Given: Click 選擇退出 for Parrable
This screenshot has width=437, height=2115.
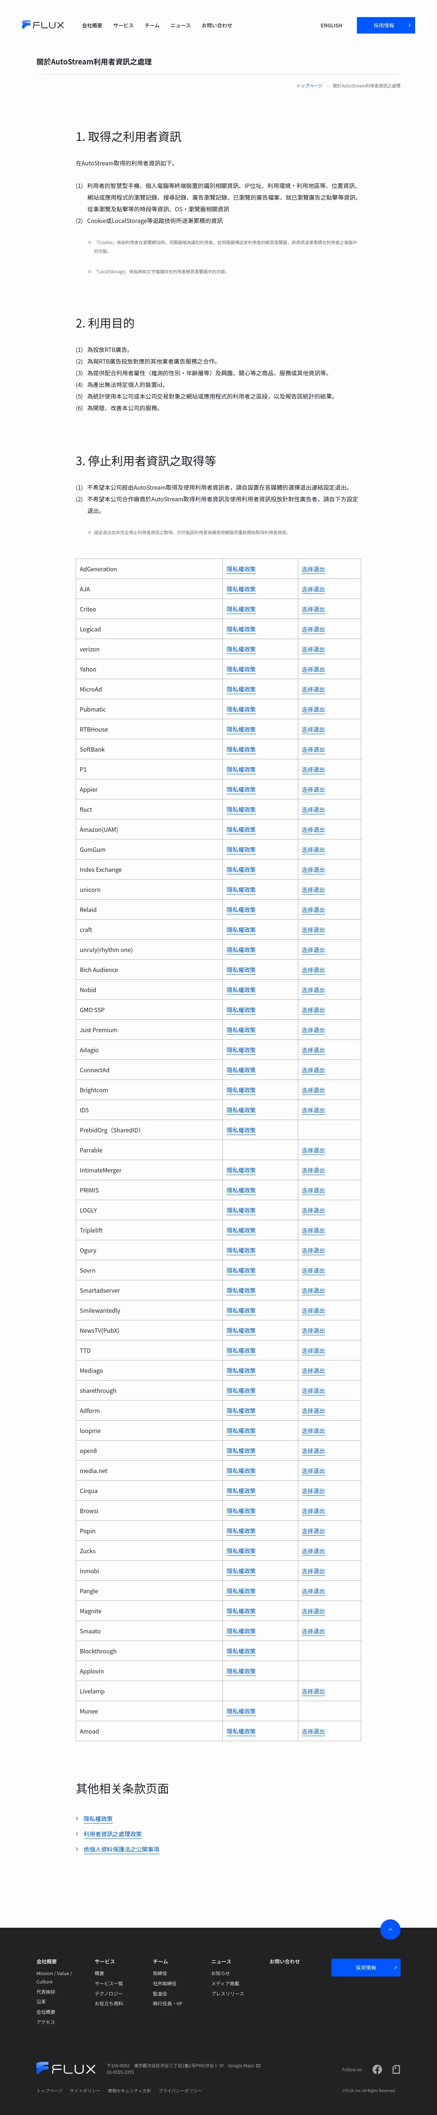Looking at the screenshot, I should pos(313,1150).
